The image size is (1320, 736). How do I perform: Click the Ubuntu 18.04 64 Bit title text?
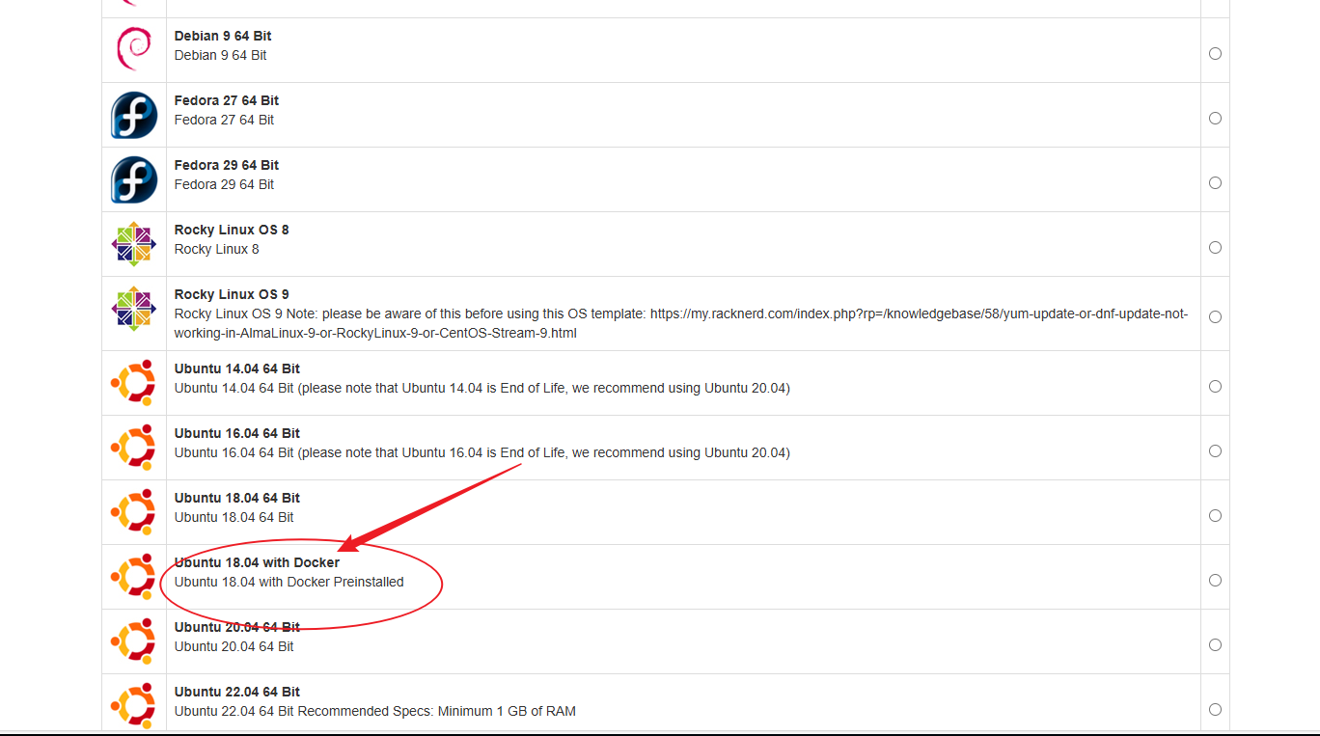(x=236, y=498)
